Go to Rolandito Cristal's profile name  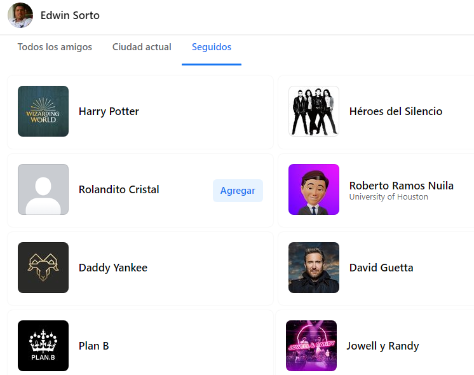pyautogui.click(x=119, y=189)
